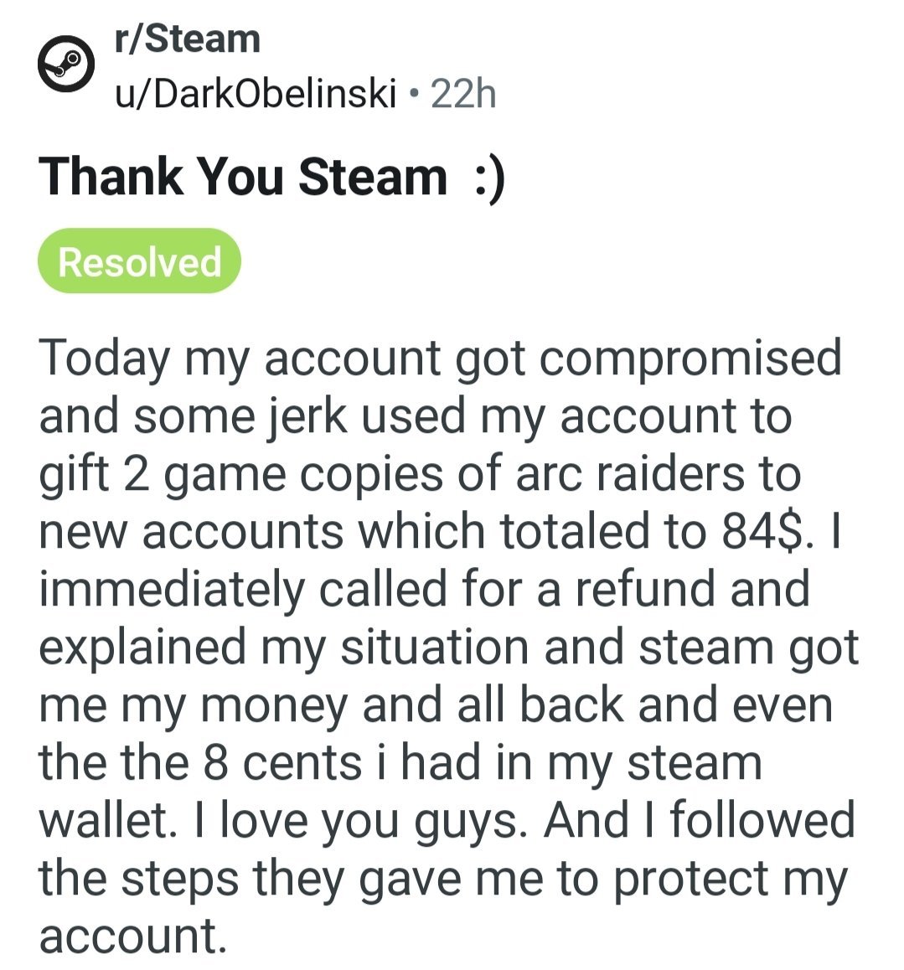904x970 pixels.
Task: Visit the u/DarkObelinski profile
Action: click(x=255, y=95)
